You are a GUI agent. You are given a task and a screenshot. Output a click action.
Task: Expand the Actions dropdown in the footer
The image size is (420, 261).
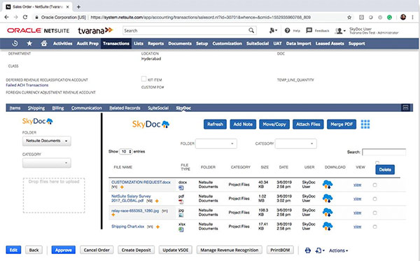coord(339,251)
